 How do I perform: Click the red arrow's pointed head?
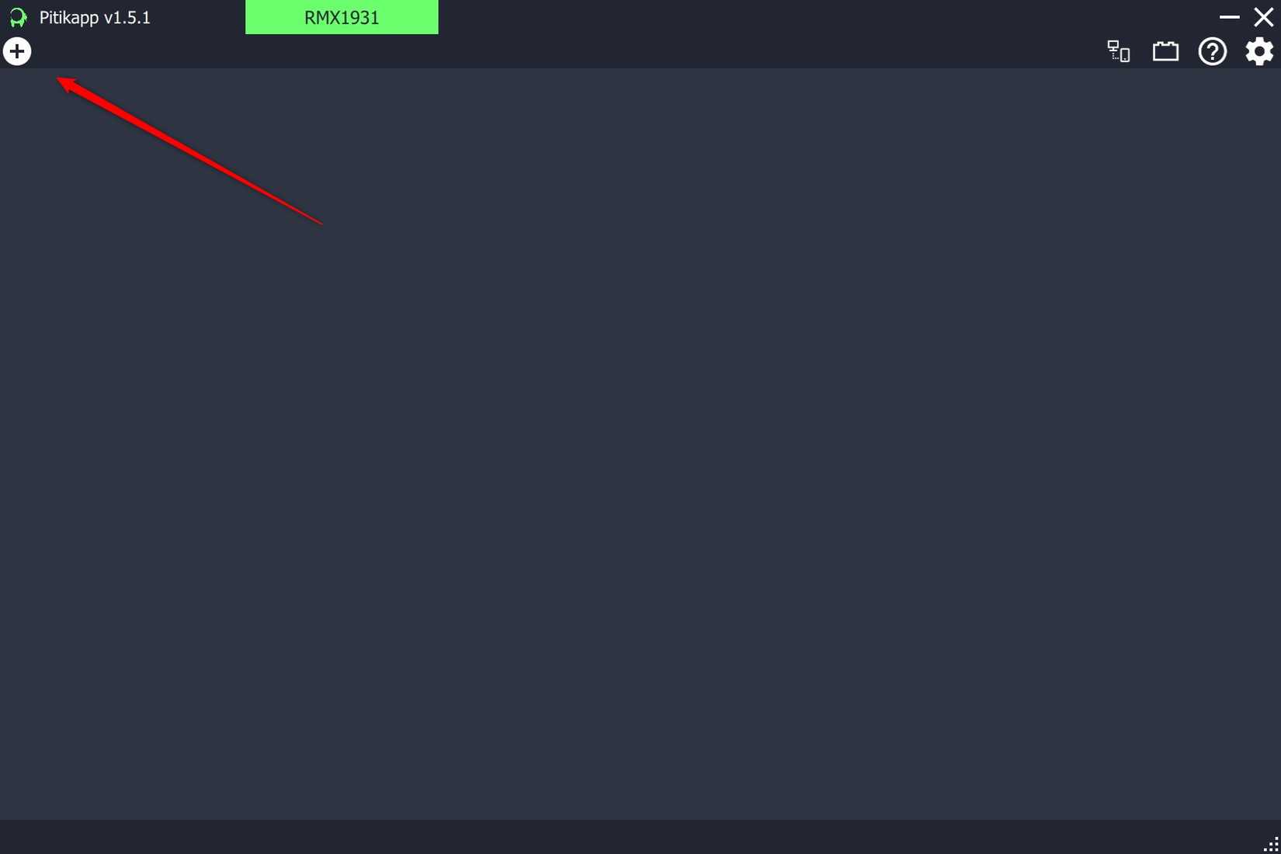(67, 83)
